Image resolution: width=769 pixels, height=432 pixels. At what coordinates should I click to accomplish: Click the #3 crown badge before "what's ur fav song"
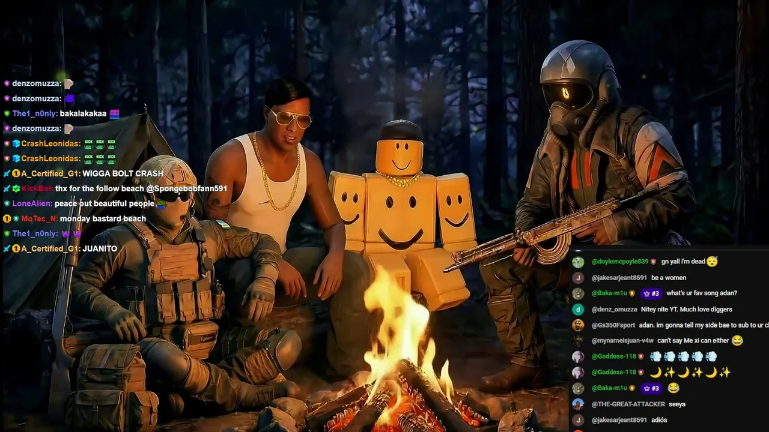(x=651, y=293)
